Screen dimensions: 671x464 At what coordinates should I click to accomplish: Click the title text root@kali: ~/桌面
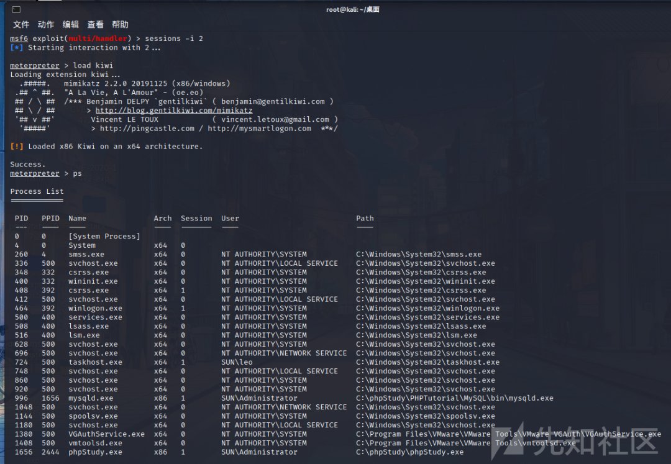tap(353, 9)
